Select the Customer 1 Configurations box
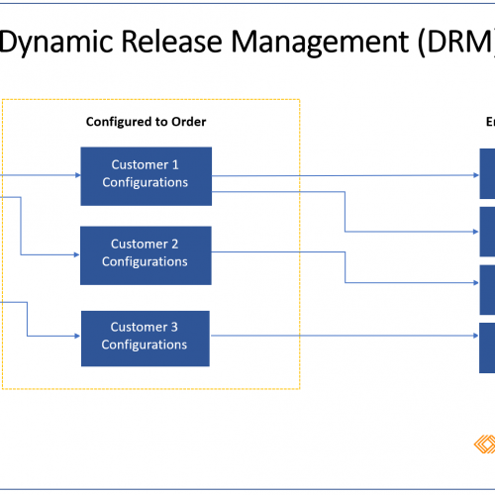This screenshot has width=495, height=495. [x=147, y=176]
